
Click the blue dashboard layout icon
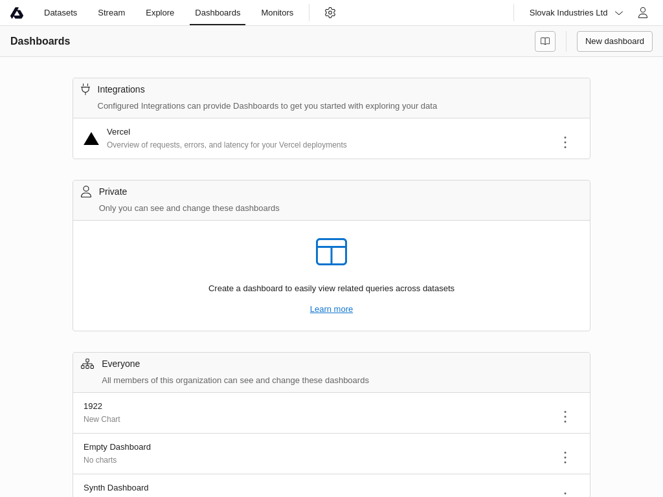click(331, 252)
